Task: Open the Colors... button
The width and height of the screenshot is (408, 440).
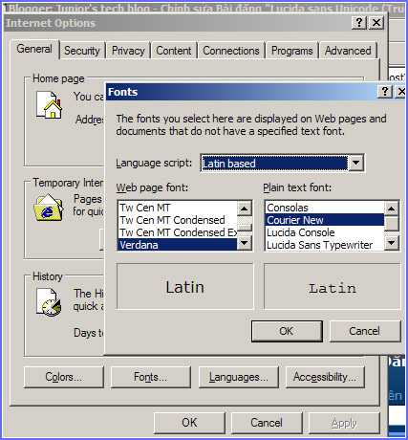Action: tap(64, 377)
